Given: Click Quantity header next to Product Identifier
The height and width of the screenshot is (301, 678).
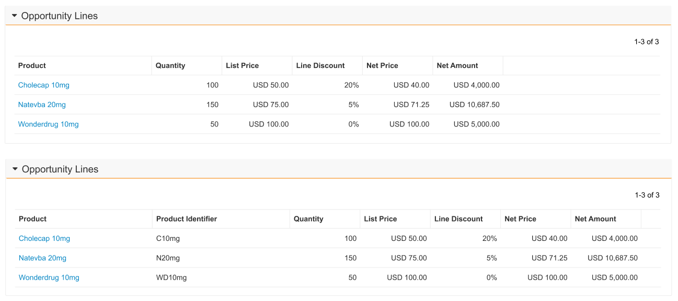Looking at the screenshot, I should tap(308, 219).
